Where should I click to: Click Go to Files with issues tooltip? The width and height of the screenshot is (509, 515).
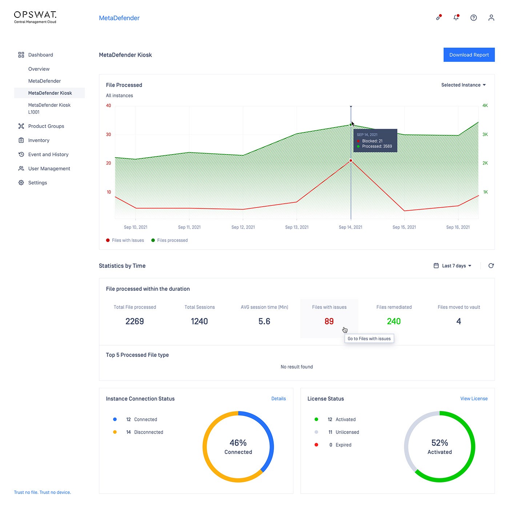369,339
